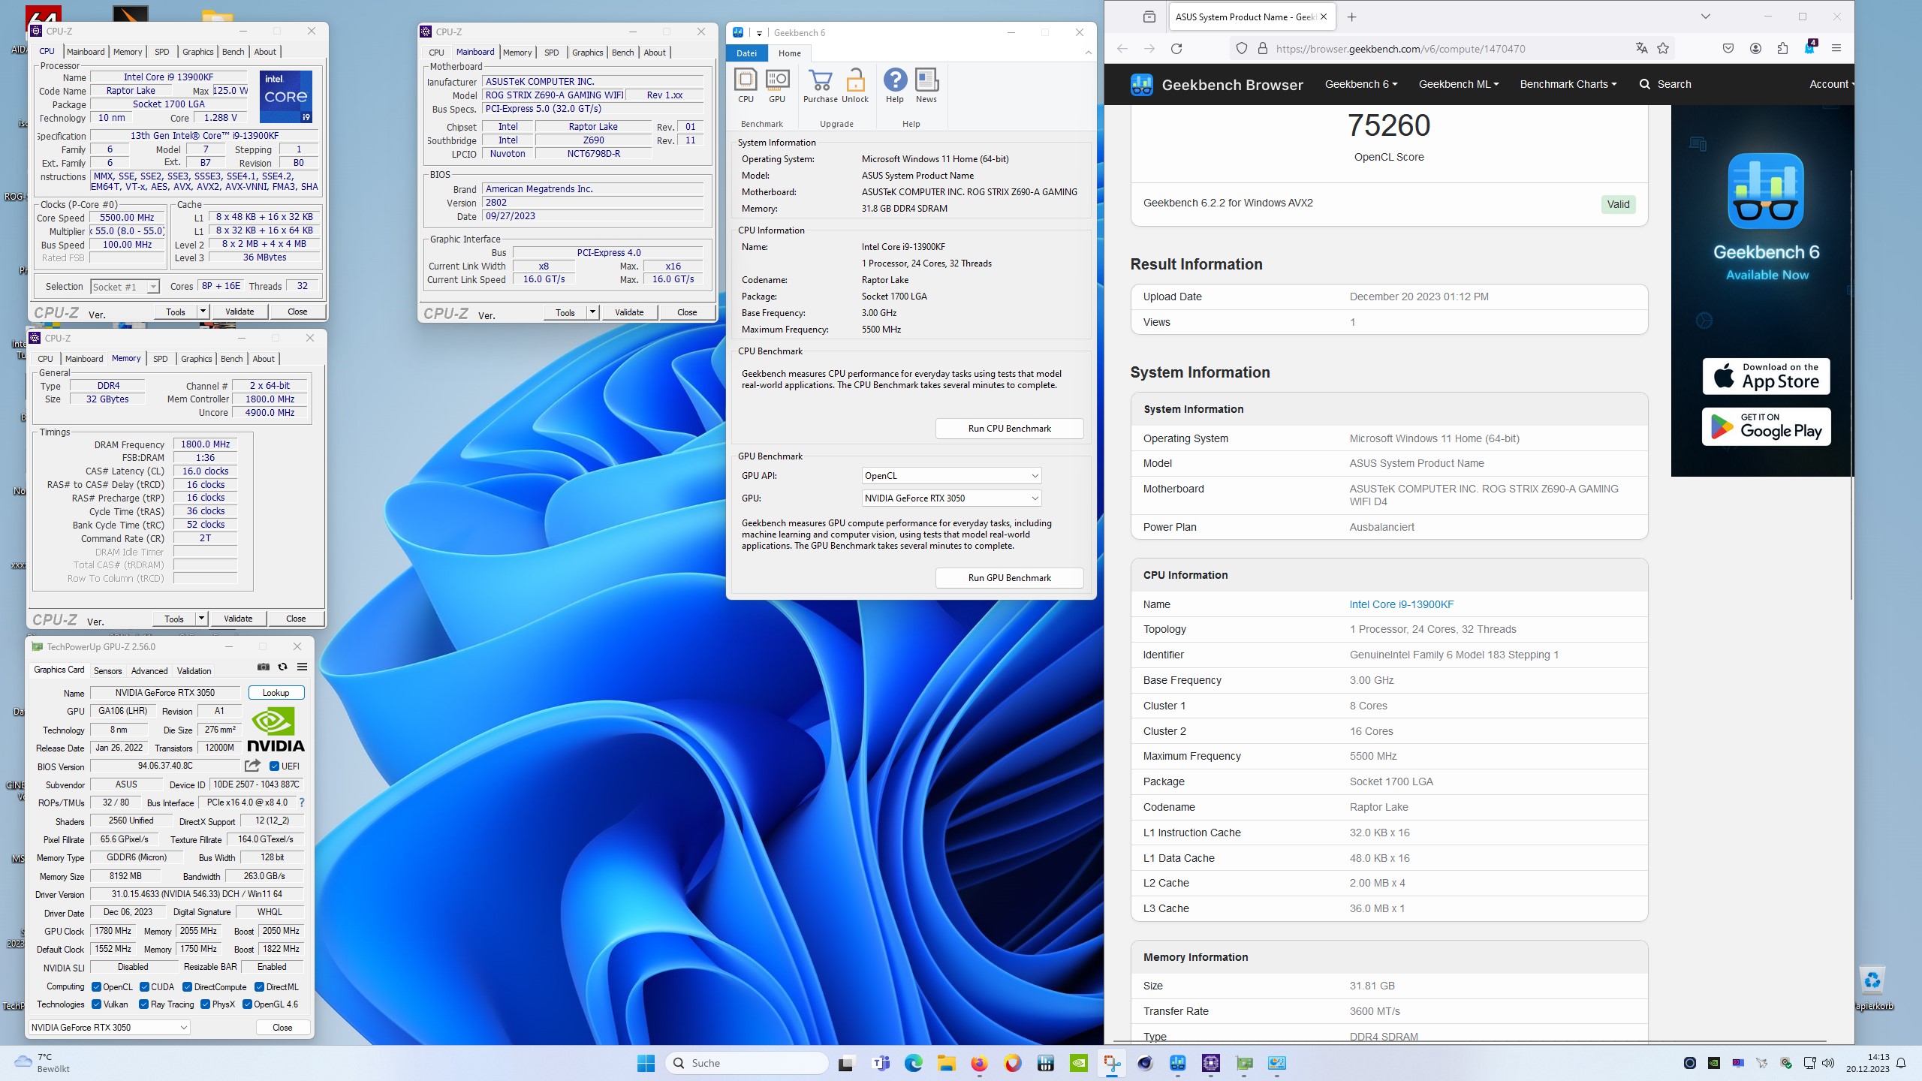Open Microsoft Edge from the taskbar
Viewport: 1922px width, 1081px height.
tap(913, 1063)
